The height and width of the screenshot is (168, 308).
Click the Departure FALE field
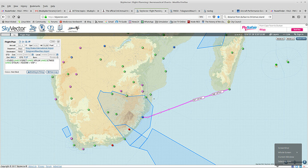[20, 48]
